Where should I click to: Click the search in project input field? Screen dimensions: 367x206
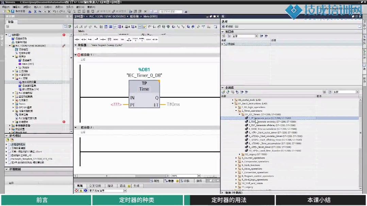point(171,12)
